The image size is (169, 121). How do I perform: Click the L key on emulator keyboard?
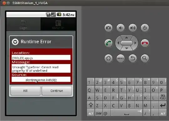(x=155, y=97)
